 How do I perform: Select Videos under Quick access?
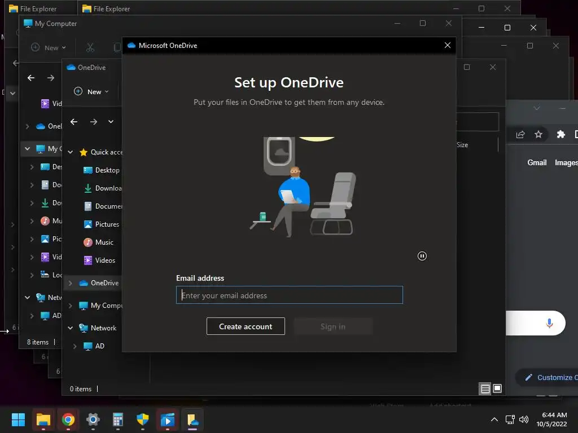(x=99, y=260)
